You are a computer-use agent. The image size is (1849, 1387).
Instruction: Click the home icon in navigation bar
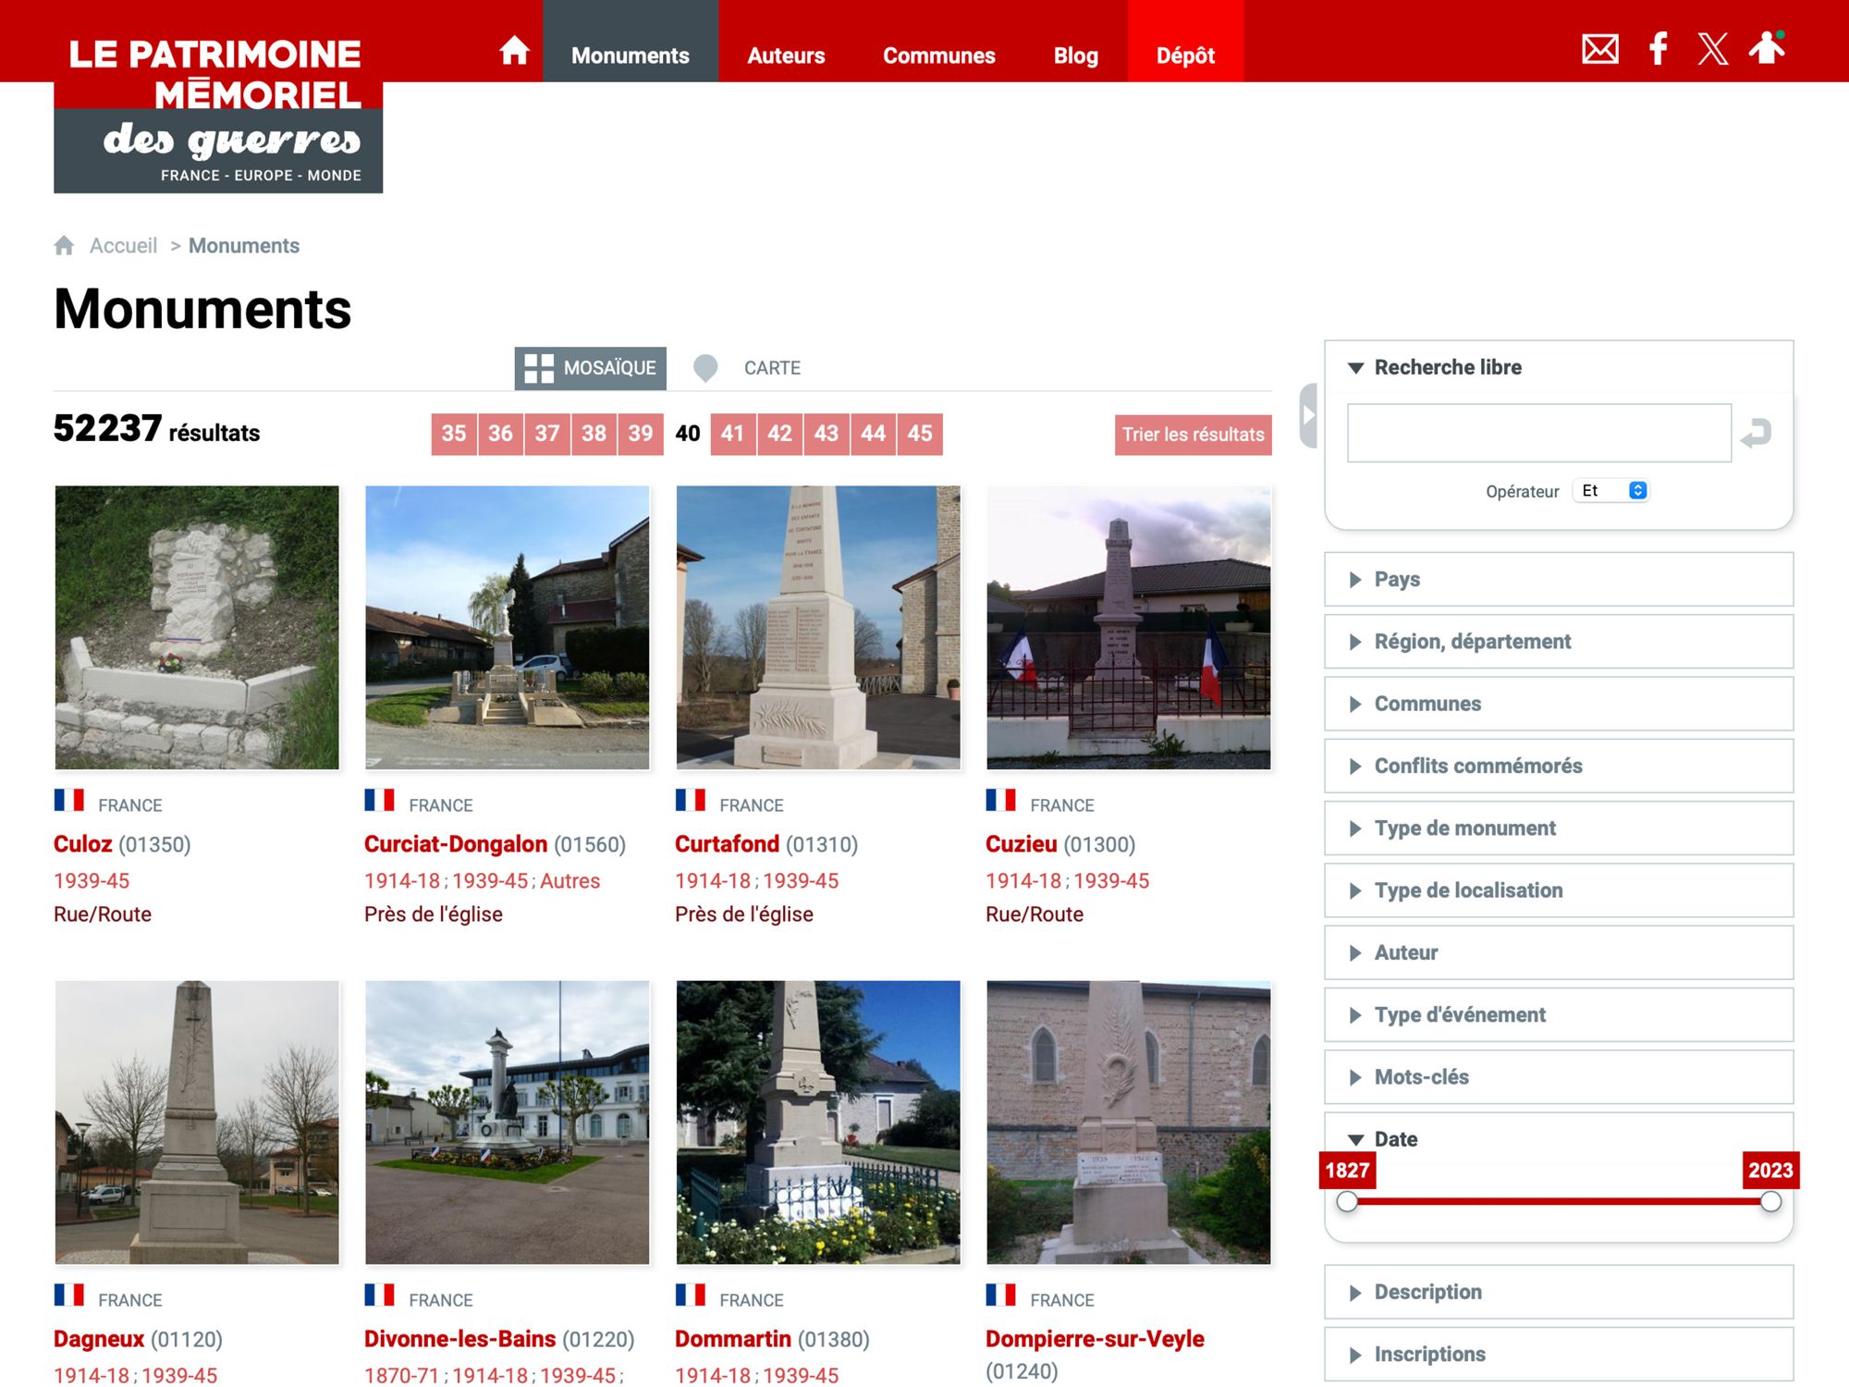[x=514, y=51]
